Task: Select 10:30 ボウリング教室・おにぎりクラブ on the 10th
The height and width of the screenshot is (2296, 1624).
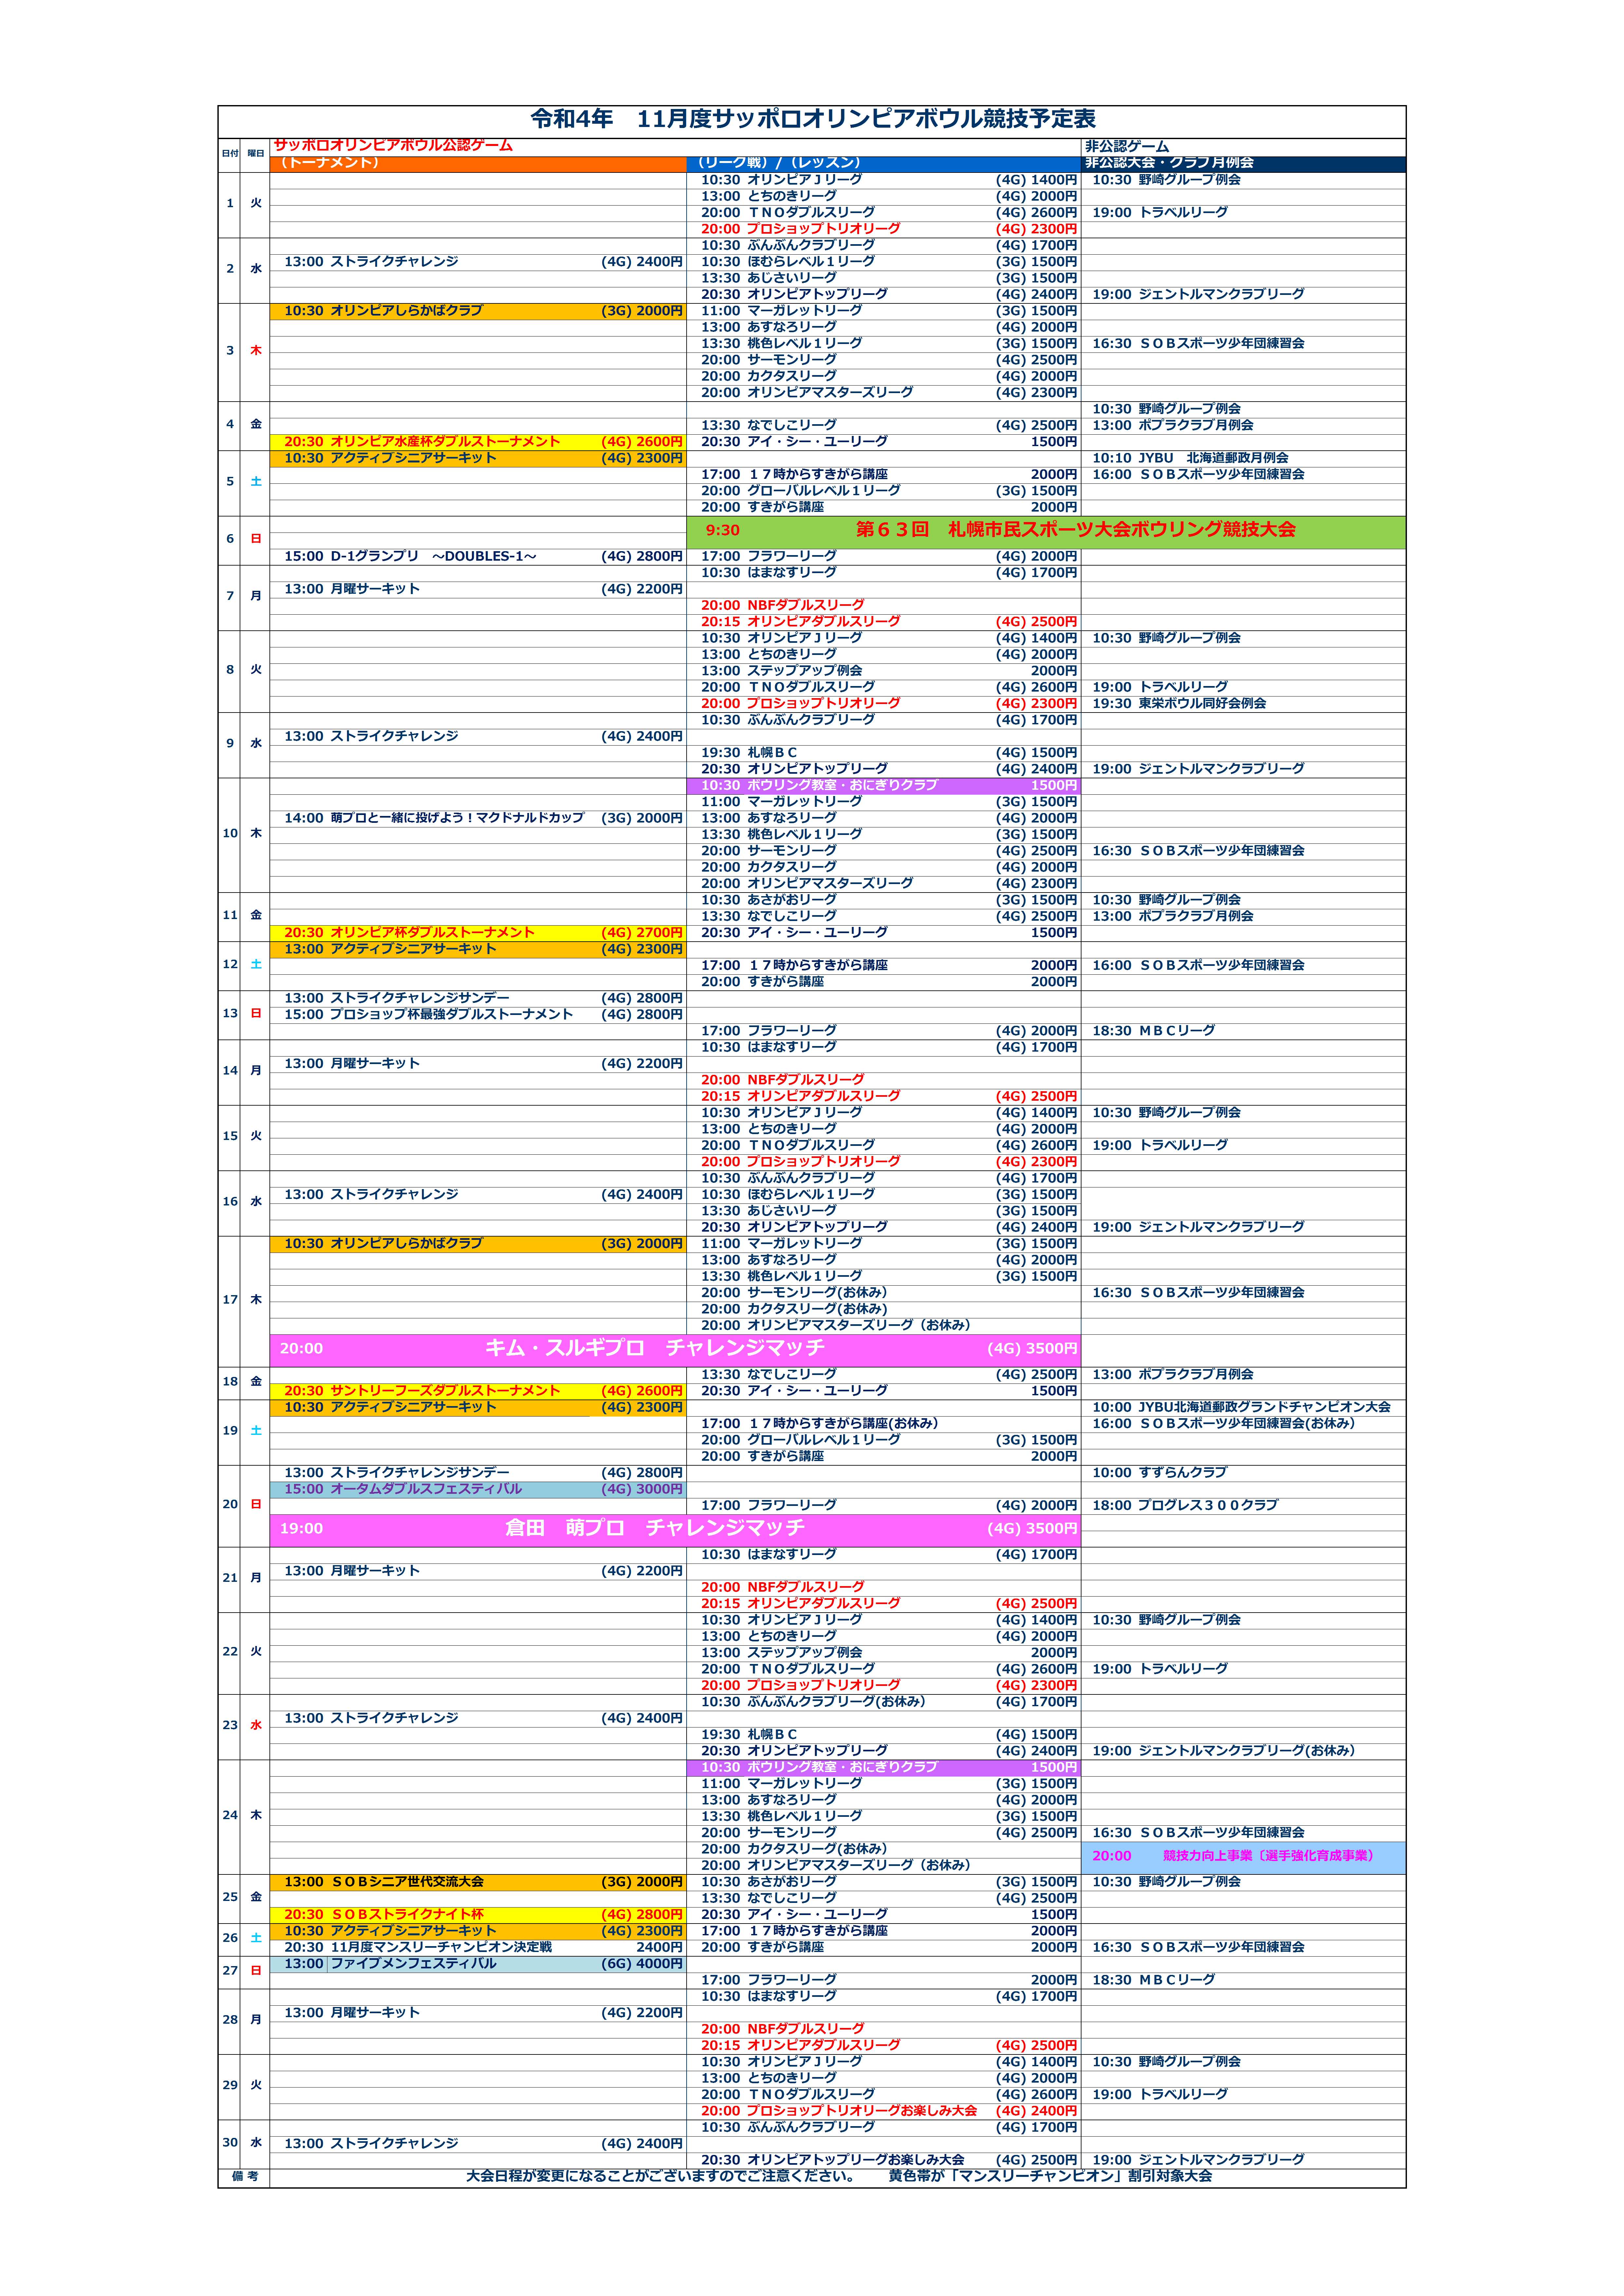Action: pyautogui.click(x=884, y=786)
